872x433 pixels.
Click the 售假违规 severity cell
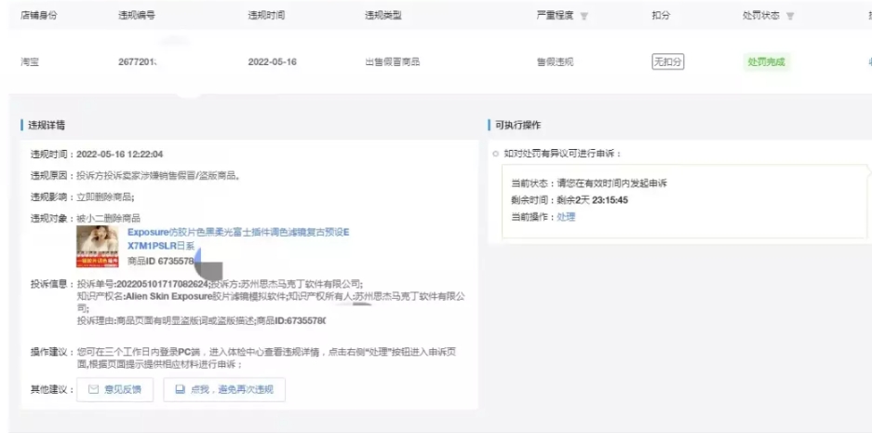(555, 62)
